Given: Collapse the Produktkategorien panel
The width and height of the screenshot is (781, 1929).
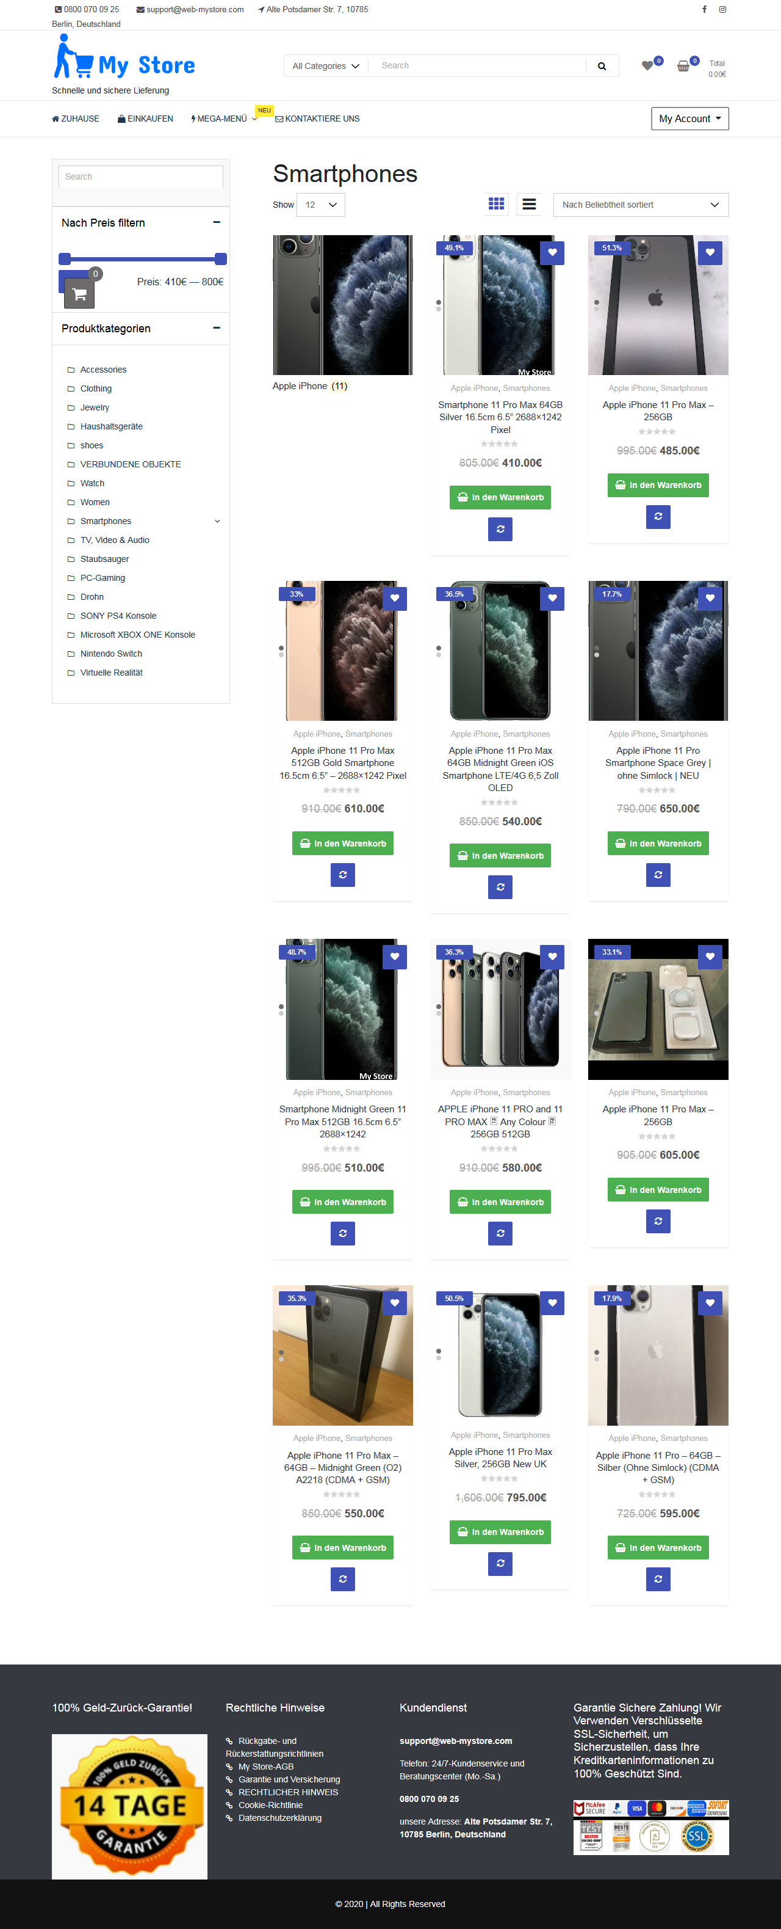Looking at the screenshot, I should pyautogui.click(x=216, y=328).
